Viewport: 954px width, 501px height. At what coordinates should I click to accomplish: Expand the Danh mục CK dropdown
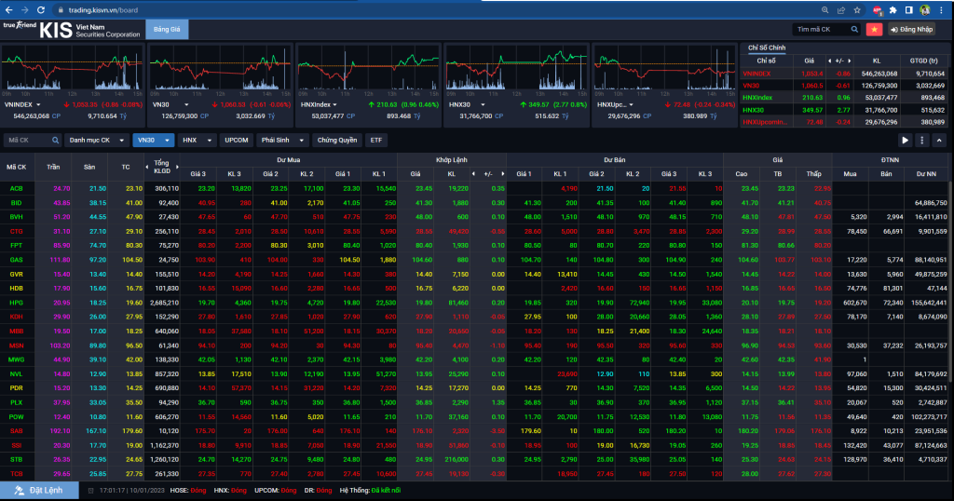96,140
